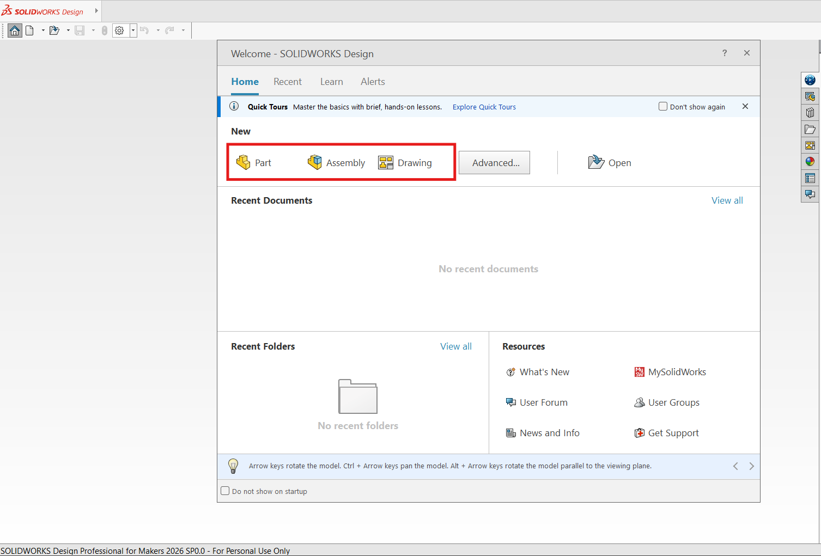Screen dimensions: 821x556
Task: Open the Open file dropdown arrow
Action: [68, 30]
